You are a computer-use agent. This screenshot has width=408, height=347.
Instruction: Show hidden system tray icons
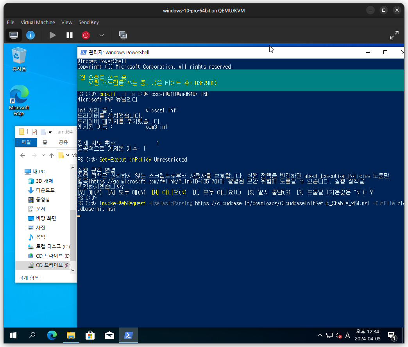pyautogui.click(x=320, y=335)
